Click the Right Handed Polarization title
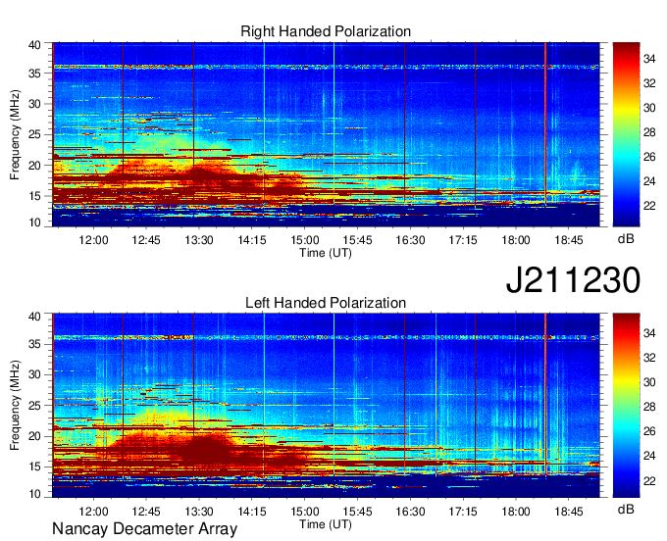667x541 pixels. 326,31
